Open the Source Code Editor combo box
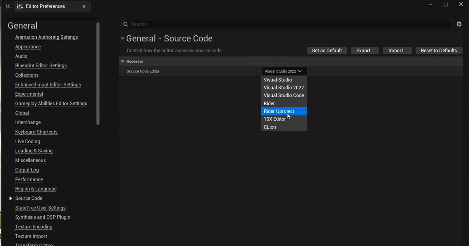 point(283,71)
